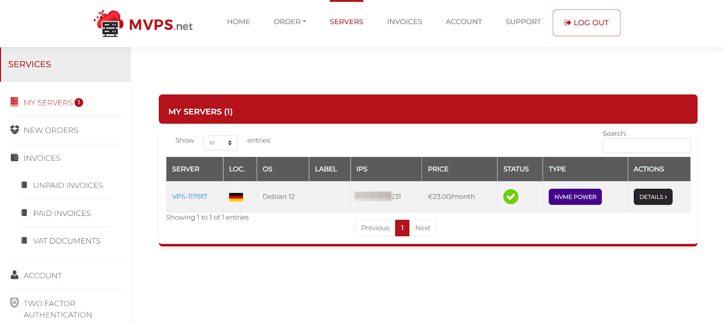This screenshot has width=726, height=325.
Task: Open Paid Invoices in the sidebar
Action: click(x=62, y=213)
